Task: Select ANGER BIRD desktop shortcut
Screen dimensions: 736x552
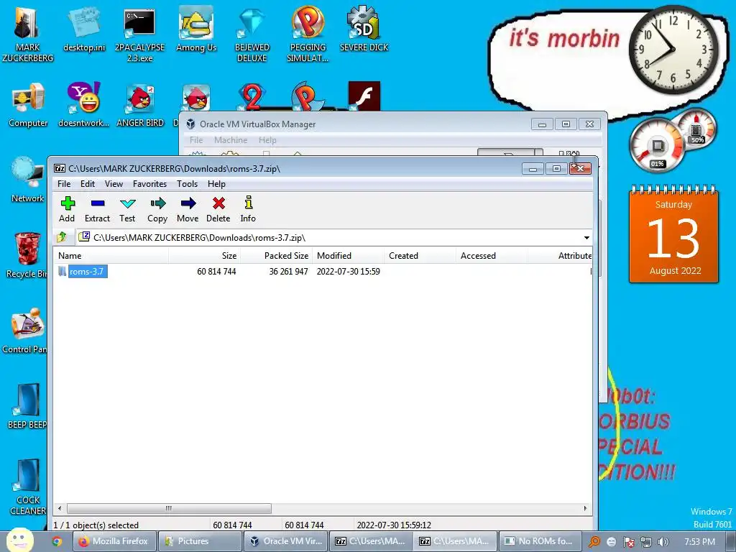Action: coord(140,105)
